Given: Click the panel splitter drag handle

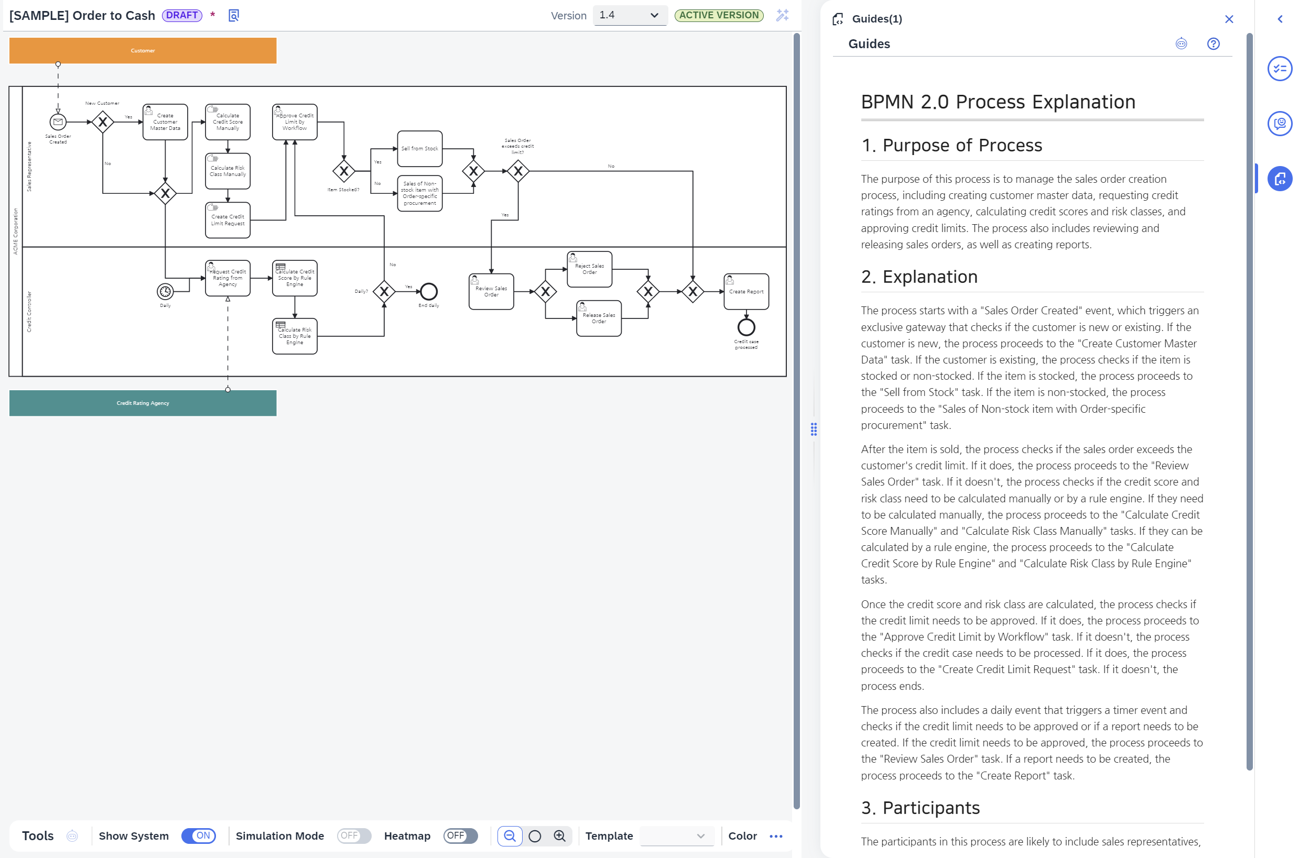Looking at the screenshot, I should tap(814, 429).
